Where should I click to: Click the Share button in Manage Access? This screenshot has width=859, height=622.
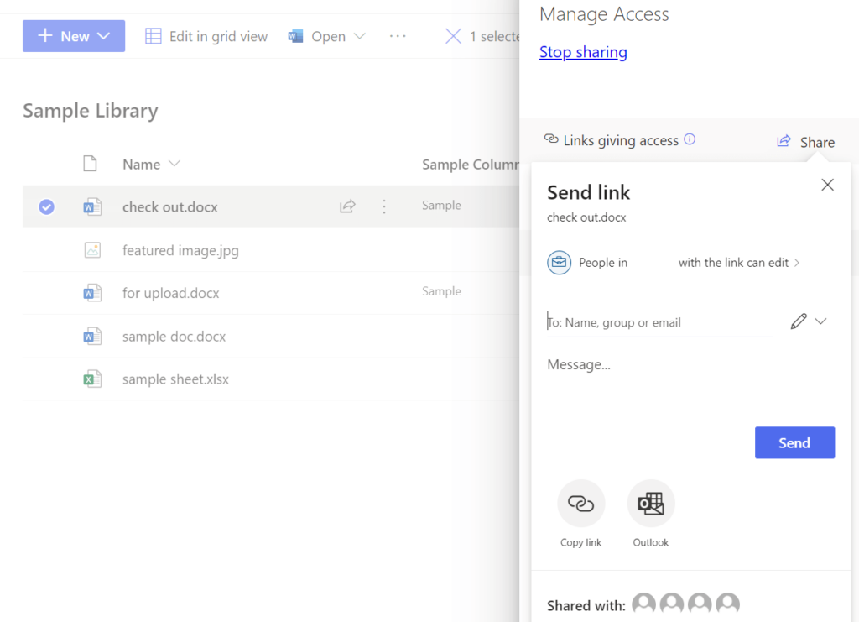coord(805,142)
